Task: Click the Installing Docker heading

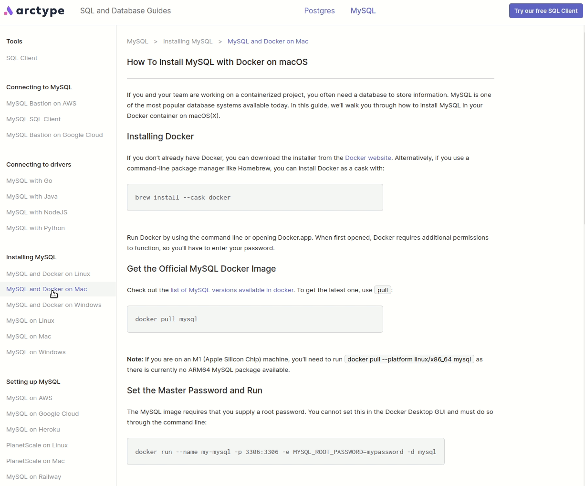Action: coord(160,137)
